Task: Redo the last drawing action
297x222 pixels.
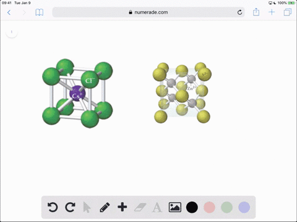Action: tap(70, 207)
